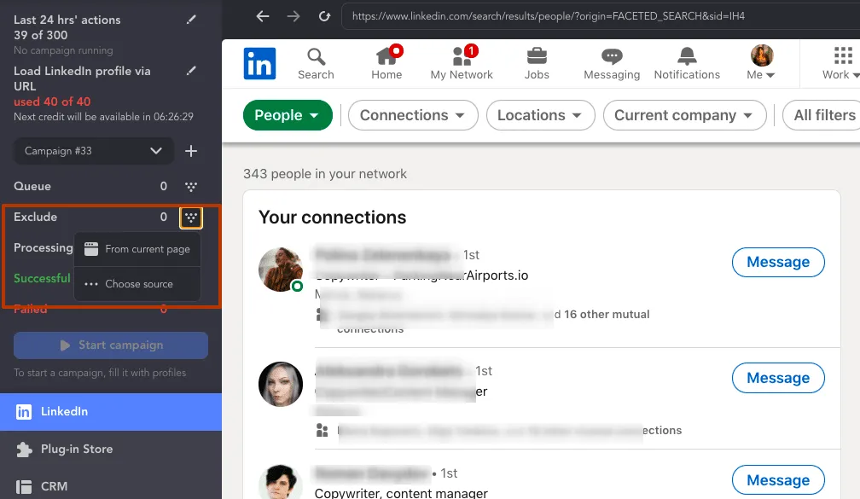Viewport: 860px width, 499px height.
Task: Go back with the browser back arrow
Action: coord(263,16)
